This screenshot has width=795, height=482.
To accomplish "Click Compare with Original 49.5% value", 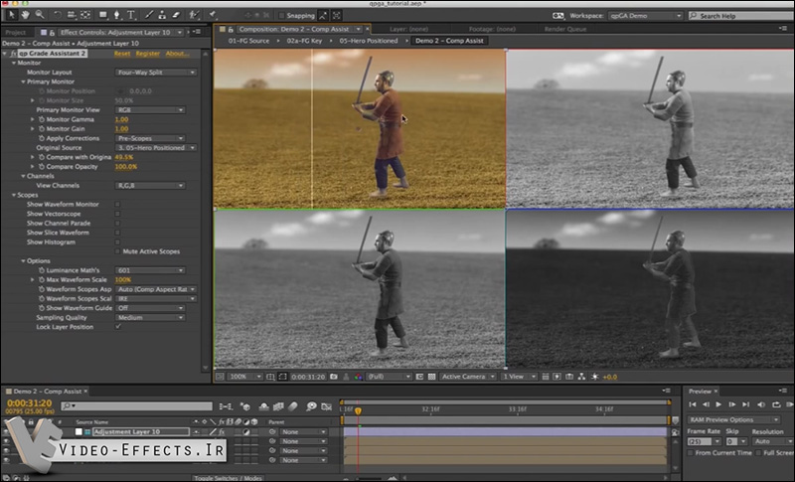I will (124, 157).
